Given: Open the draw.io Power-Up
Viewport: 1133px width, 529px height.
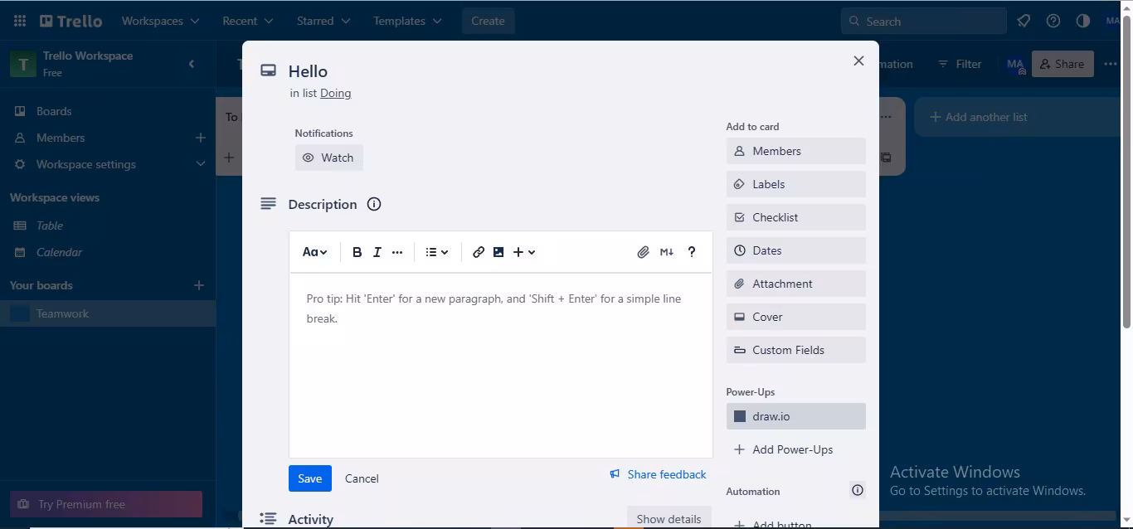Looking at the screenshot, I should pos(796,416).
